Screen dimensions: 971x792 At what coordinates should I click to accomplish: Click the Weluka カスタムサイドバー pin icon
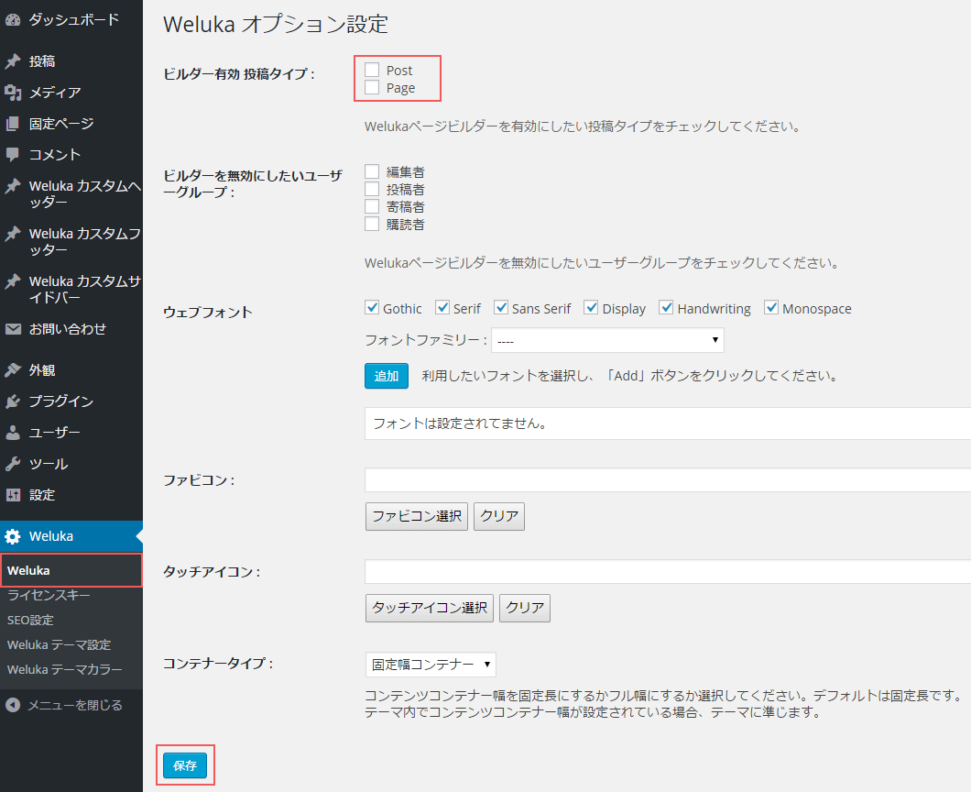(13, 281)
